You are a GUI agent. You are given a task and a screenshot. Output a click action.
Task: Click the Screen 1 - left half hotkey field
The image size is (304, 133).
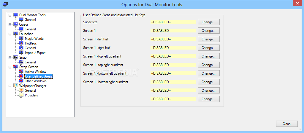[173, 39]
